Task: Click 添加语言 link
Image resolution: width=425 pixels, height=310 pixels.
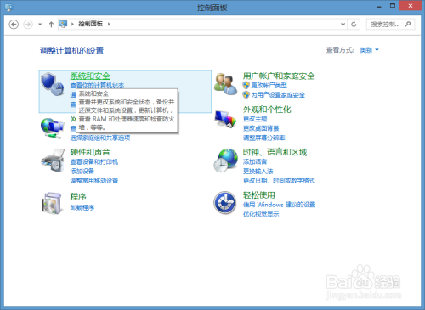Action: [255, 161]
